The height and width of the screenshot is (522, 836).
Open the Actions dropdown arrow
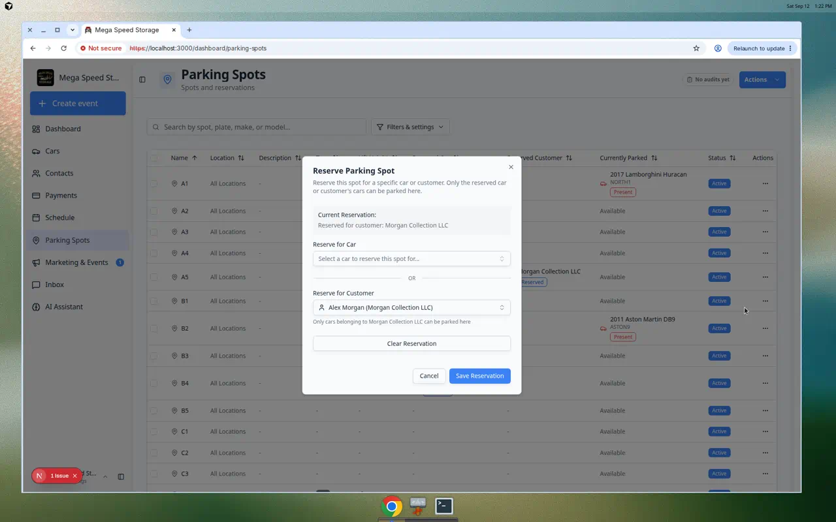[x=777, y=80]
